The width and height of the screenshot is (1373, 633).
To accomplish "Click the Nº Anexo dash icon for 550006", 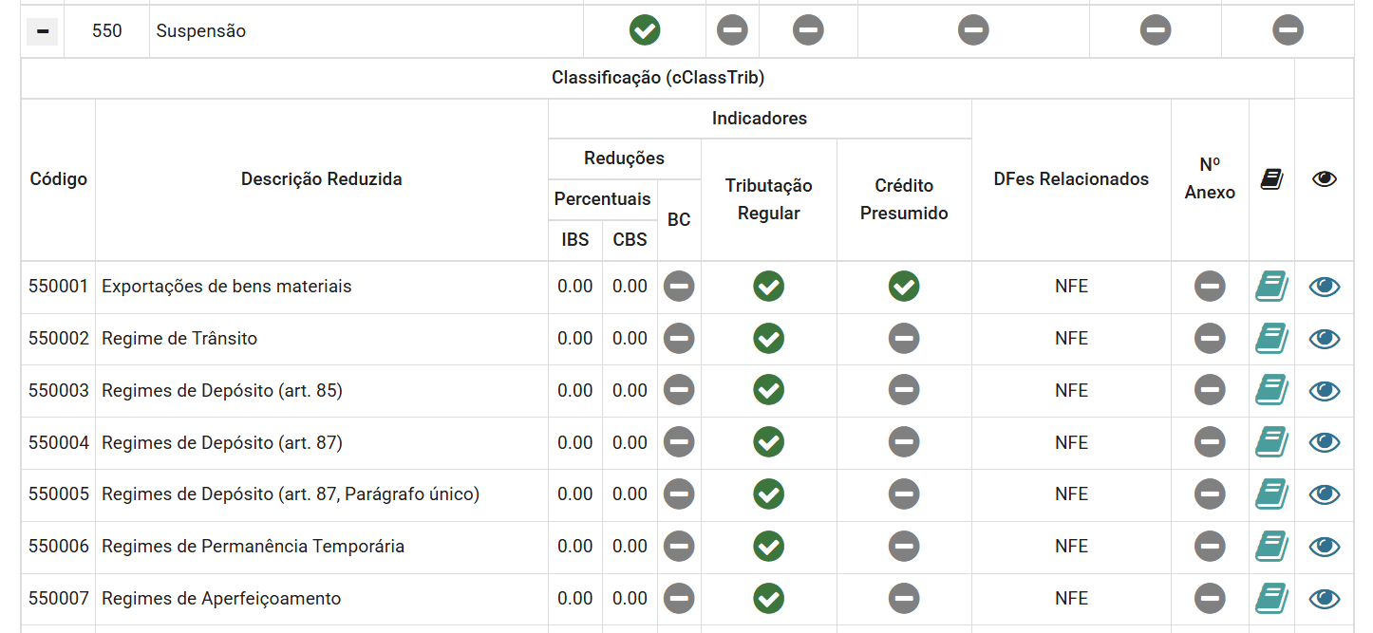I will (x=1210, y=547).
